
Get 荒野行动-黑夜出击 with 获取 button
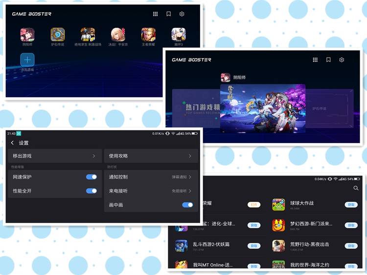351,246
